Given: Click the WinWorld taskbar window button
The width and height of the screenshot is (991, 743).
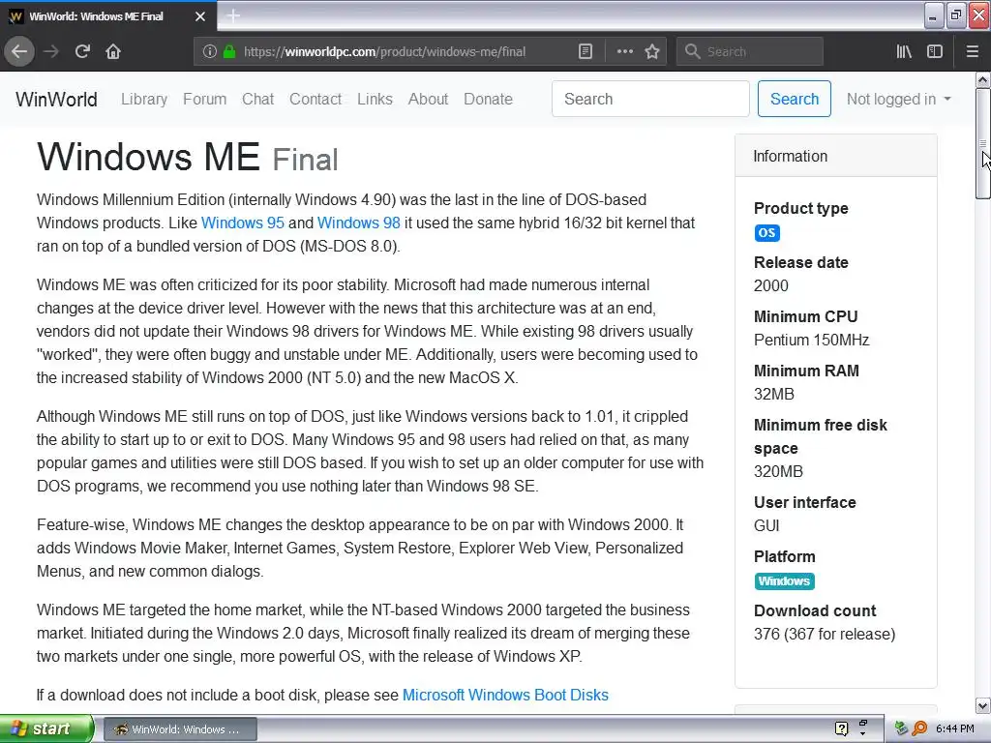Looking at the screenshot, I should coord(180,729).
